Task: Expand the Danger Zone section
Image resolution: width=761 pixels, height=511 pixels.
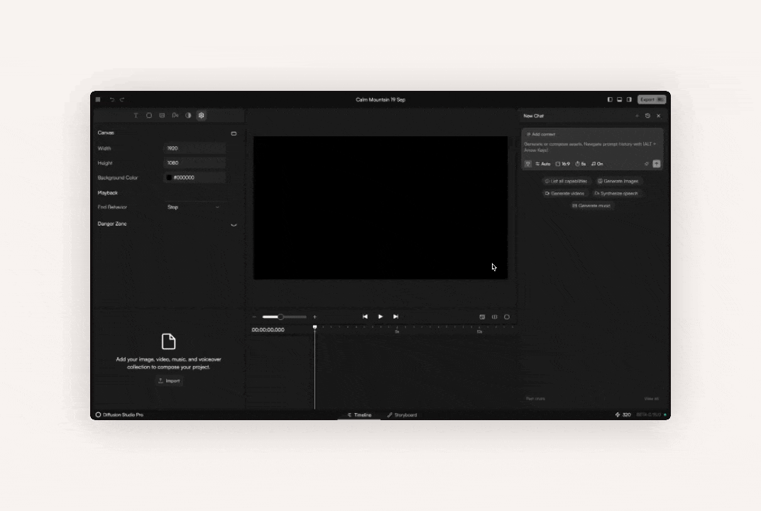Action: point(234,224)
